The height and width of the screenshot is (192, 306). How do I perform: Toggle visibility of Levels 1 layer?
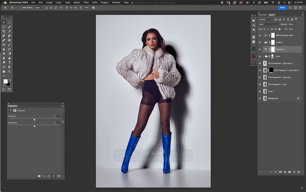pyautogui.click(x=260, y=42)
